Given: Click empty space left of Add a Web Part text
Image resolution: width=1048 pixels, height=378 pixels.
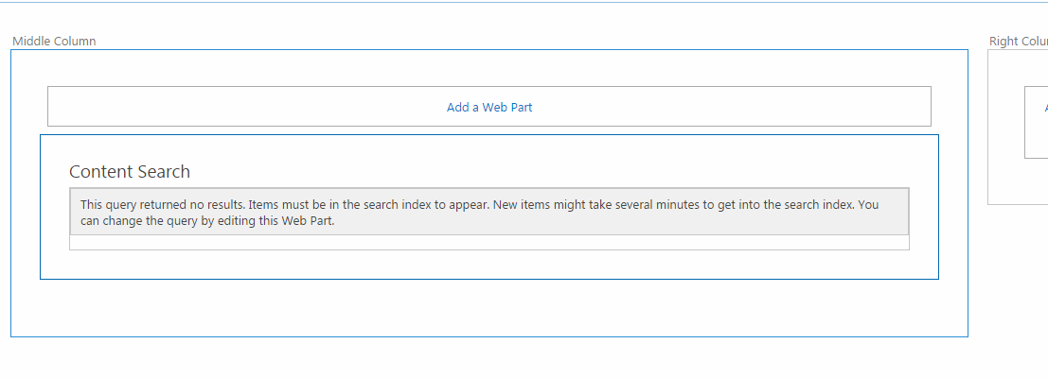Looking at the screenshot, I should (247, 107).
